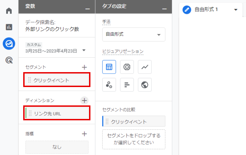This screenshot has width=246, height=155.
Task: Open Reports bar chart icon
Action: coord(9,27)
